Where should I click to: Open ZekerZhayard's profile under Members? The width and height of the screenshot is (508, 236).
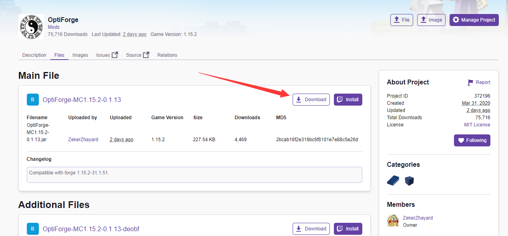tap(418, 218)
